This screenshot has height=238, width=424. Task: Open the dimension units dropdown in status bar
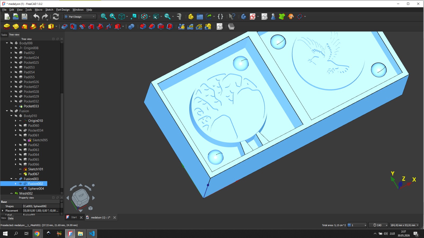pyautogui.click(x=404, y=225)
